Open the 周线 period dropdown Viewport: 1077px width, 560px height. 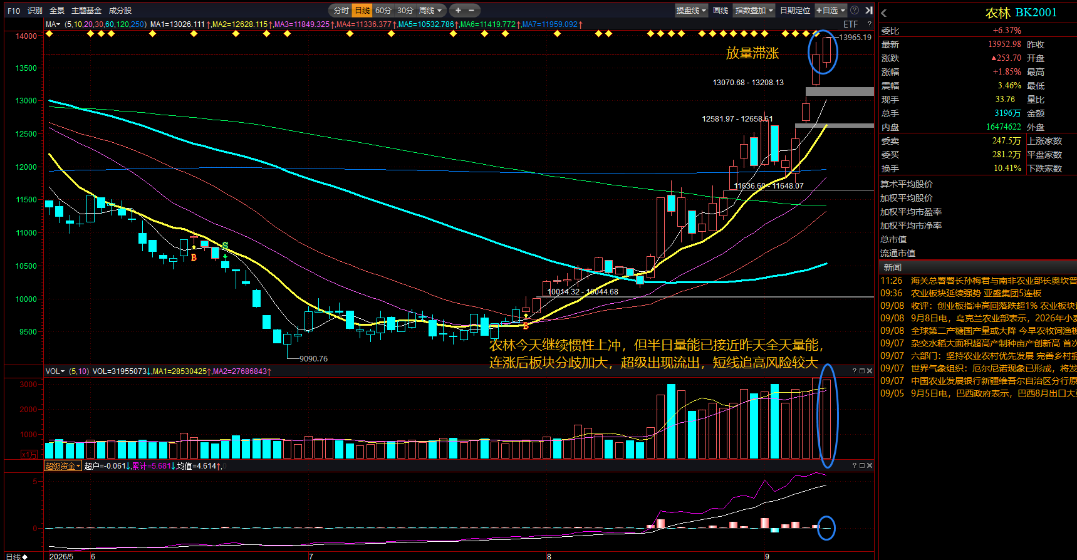[430, 10]
